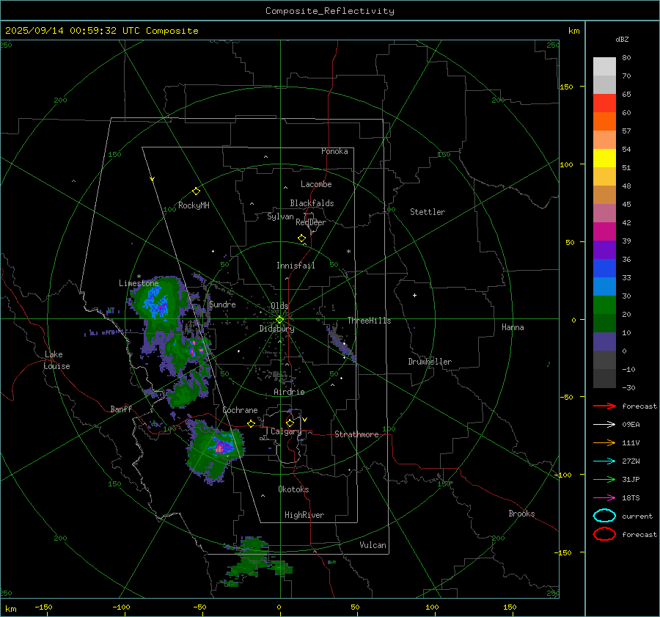
Task: Click the Innisfail city label
Action: [296, 266]
